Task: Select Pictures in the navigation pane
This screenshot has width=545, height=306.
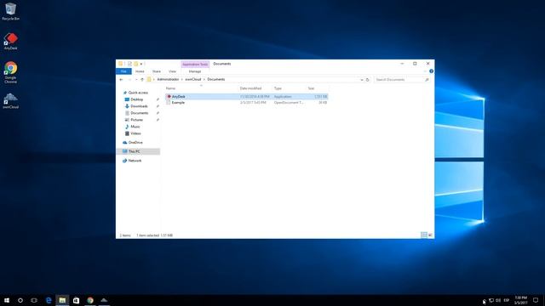Action: click(x=136, y=120)
